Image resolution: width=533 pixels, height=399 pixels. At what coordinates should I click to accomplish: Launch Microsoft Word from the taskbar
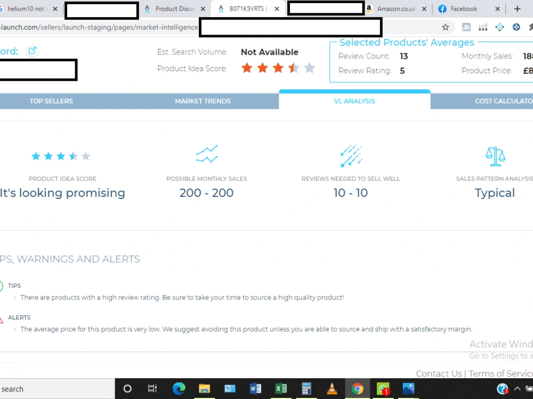pyautogui.click(x=255, y=388)
